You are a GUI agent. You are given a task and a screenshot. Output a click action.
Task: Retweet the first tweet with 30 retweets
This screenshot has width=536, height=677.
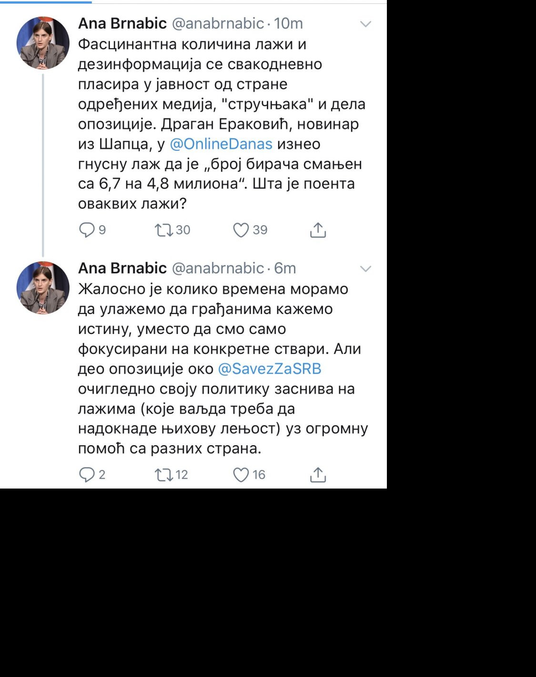pyautogui.click(x=164, y=230)
